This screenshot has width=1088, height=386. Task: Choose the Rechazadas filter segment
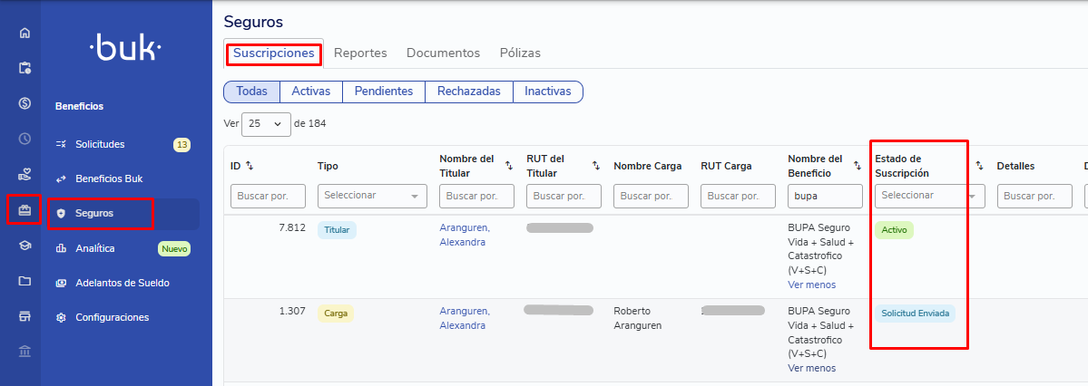(469, 92)
